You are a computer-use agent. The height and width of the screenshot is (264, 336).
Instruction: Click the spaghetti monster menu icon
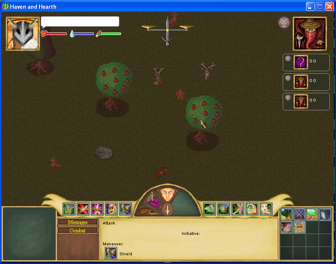[x=299, y=227]
